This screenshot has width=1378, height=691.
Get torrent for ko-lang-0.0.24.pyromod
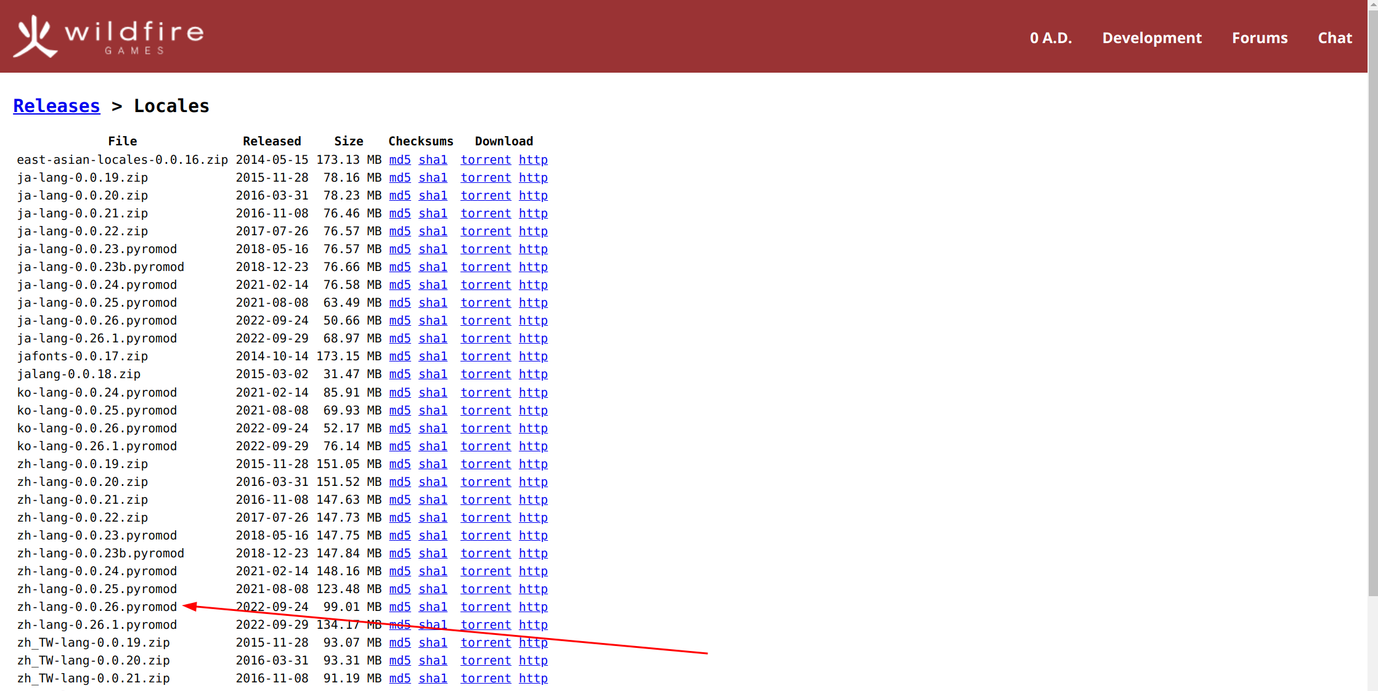[x=486, y=392]
